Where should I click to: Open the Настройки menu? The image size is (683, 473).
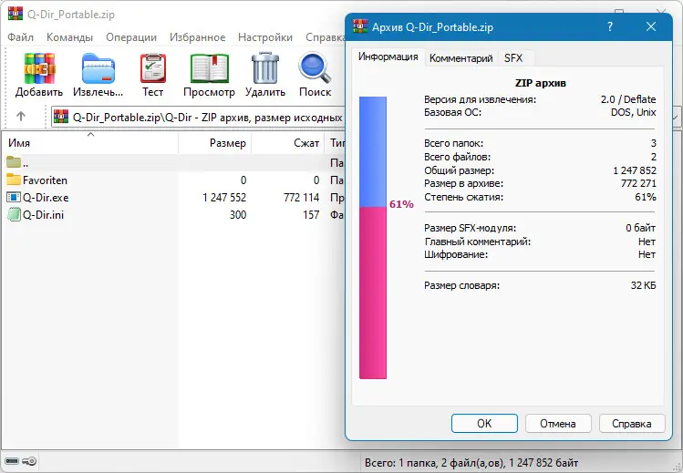click(x=265, y=37)
